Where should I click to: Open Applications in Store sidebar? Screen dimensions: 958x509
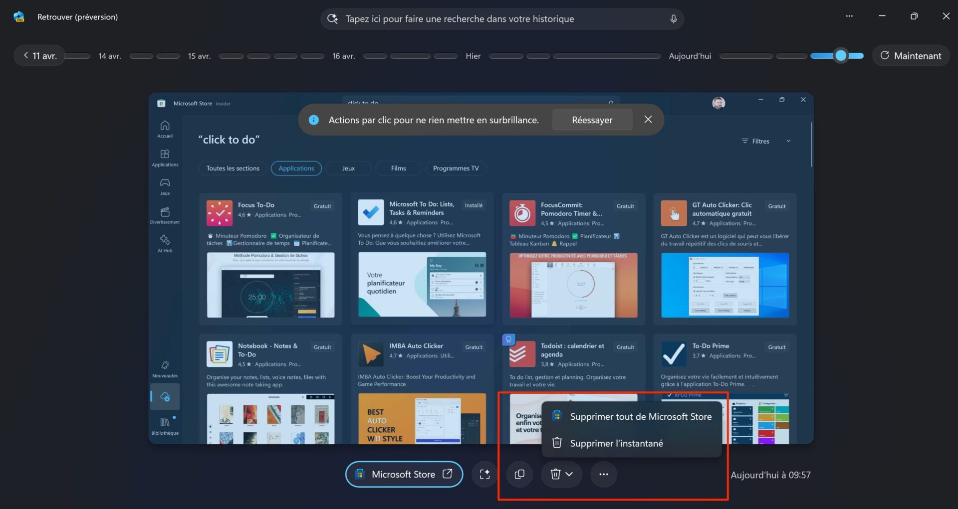click(165, 158)
